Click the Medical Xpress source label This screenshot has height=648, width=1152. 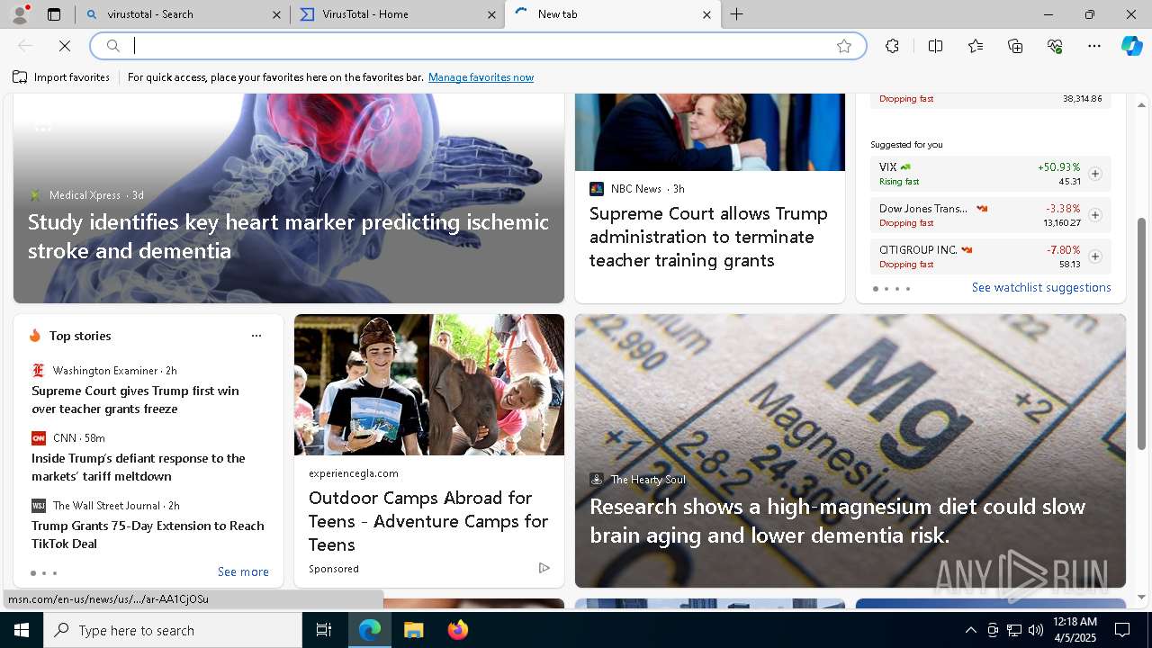[85, 195]
